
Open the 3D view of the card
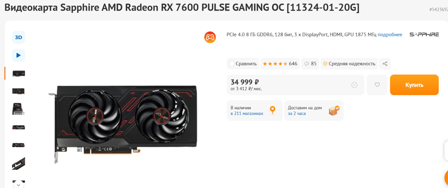[18, 37]
